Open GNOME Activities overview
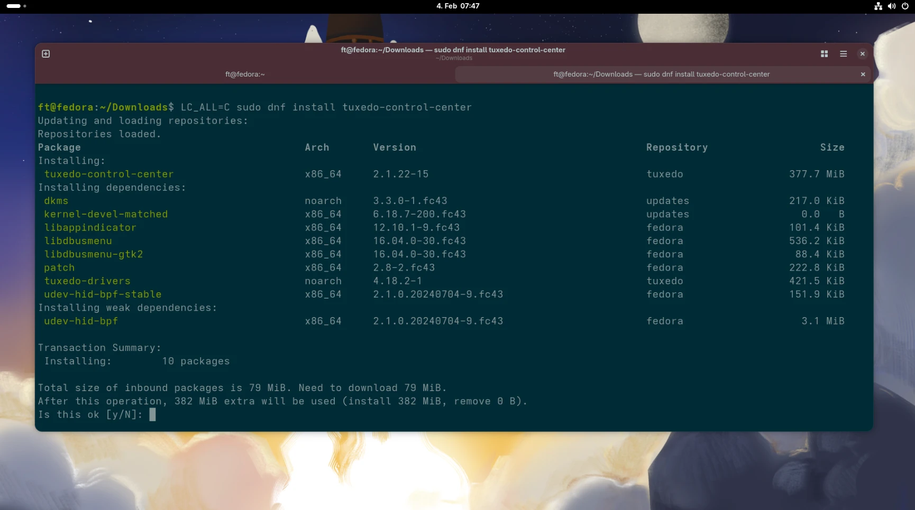Viewport: 915px width, 510px height. [16, 6]
